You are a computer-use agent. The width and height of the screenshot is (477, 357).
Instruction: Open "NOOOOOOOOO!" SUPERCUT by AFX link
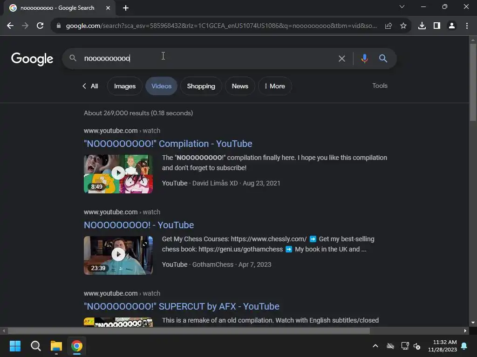point(182,306)
